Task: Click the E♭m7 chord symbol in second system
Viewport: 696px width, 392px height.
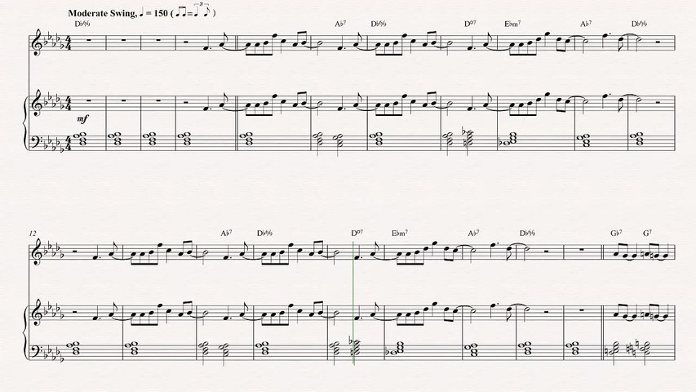Action: click(400, 233)
